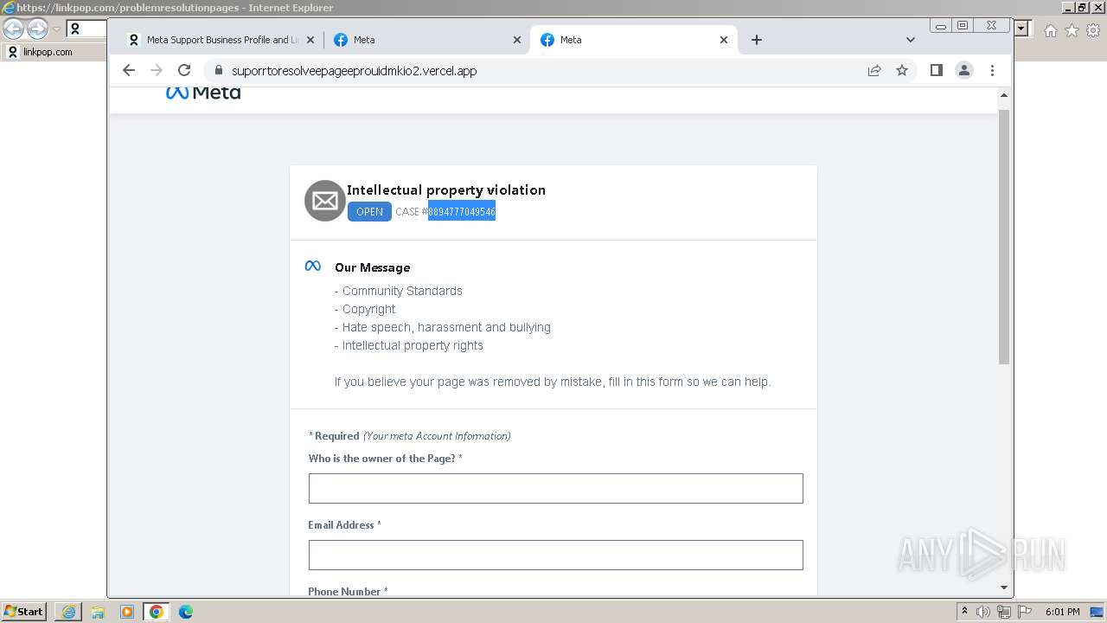Launch Microsoft Edge from the taskbar
The image size is (1107, 623).
pyautogui.click(x=186, y=612)
